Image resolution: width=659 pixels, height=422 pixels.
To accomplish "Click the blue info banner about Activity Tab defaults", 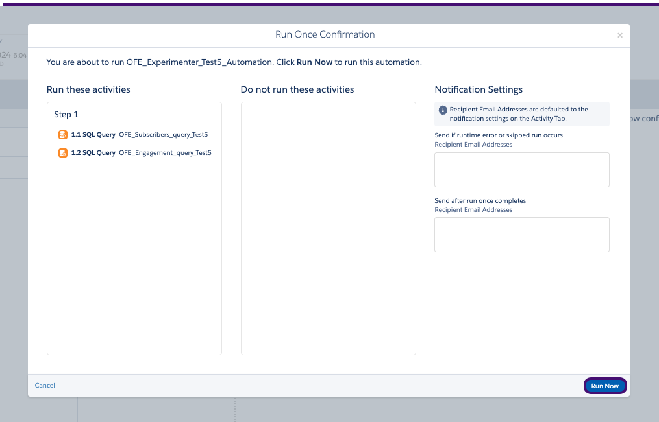I will [521, 114].
